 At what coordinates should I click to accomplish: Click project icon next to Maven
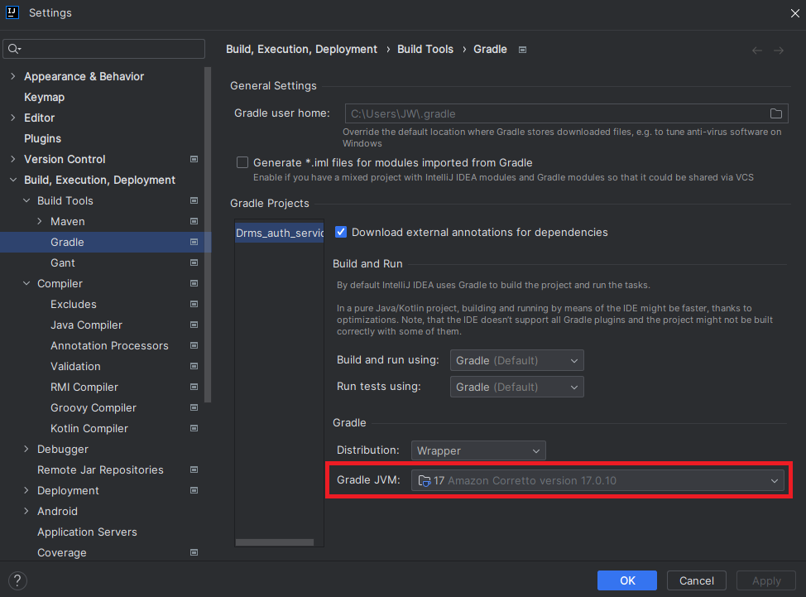coord(194,221)
